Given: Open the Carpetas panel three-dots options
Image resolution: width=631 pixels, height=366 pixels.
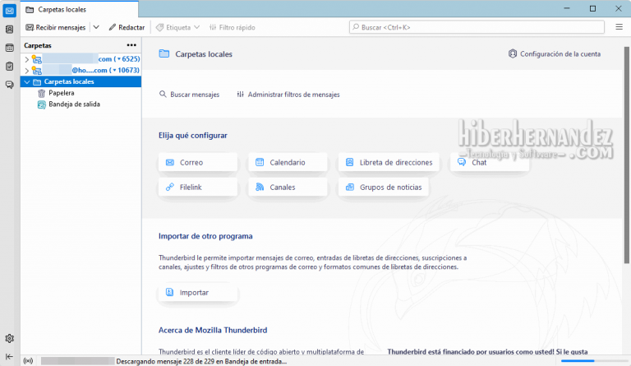Looking at the screenshot, I should point(131,45).
